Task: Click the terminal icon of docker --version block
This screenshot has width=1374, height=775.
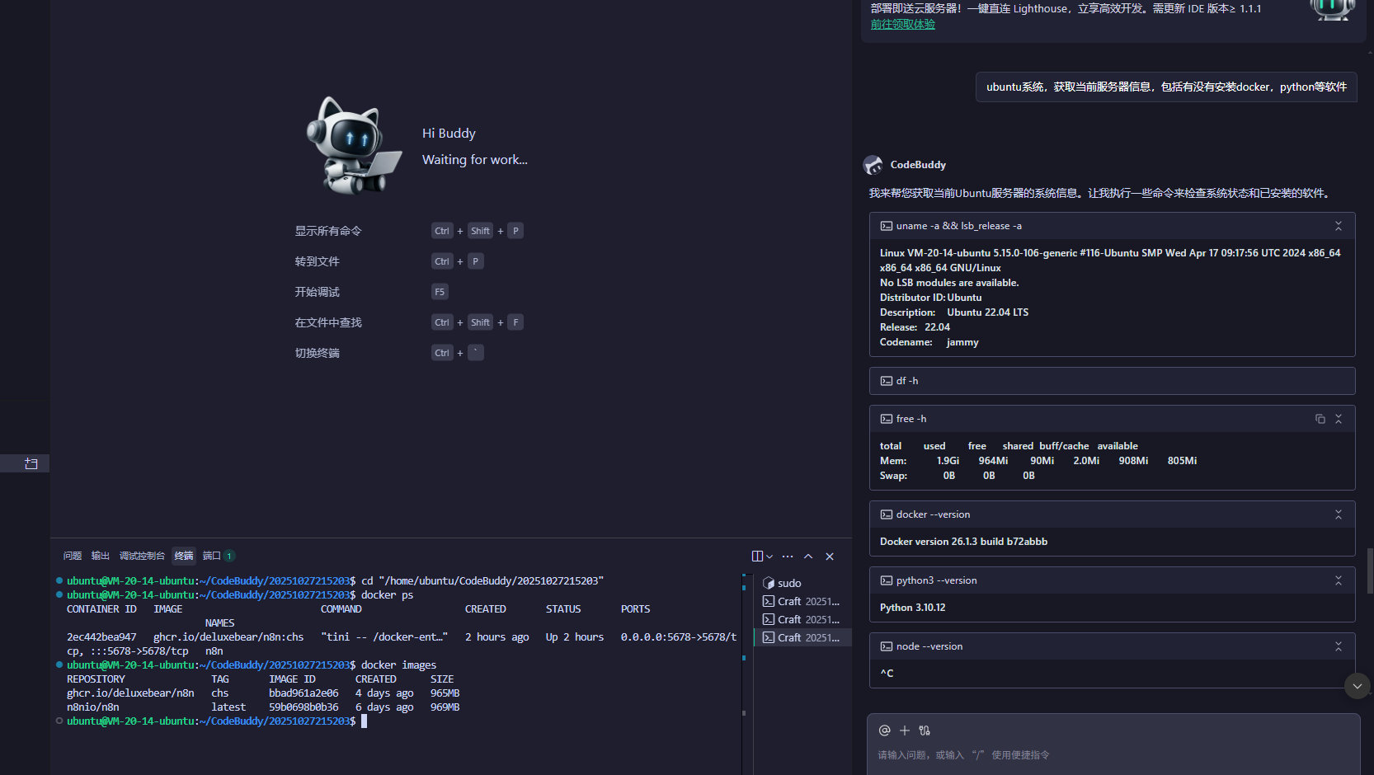Action: coord(887,514)
